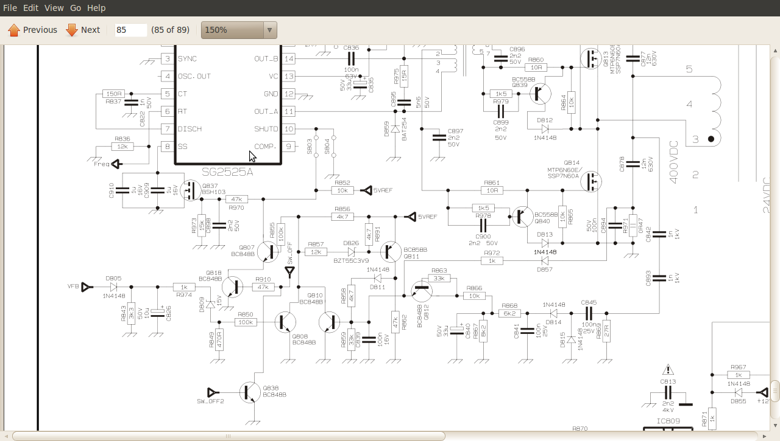Click the D805 diode label
Viewport: 780px width, 441px height.
(x=113, y=279)
